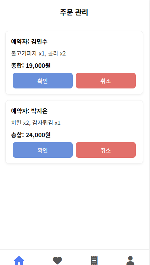This screenshot has width=150, height=265.
Task: Click the vertical scrollbar on right edge
Action: pos(149,133)
